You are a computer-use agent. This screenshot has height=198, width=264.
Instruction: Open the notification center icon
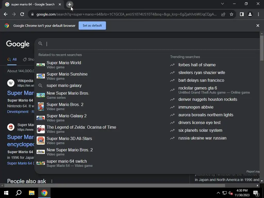(256, 193)
